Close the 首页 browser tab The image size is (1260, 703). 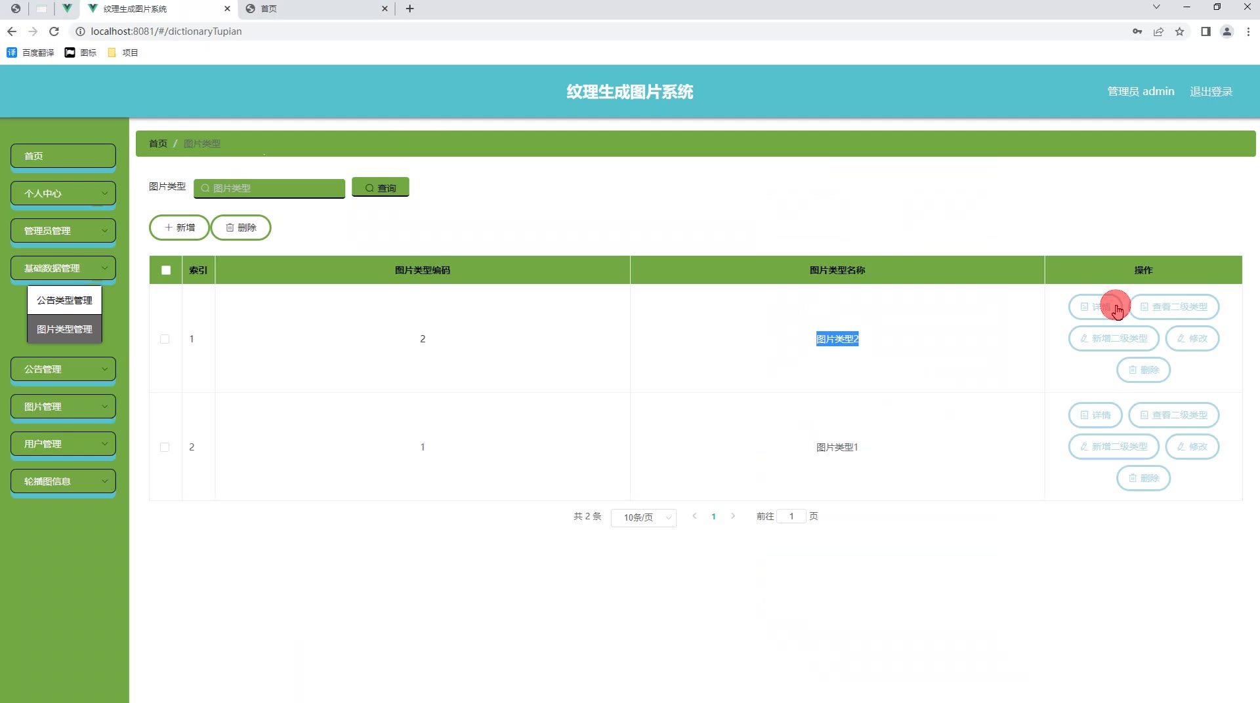[385, 9]
